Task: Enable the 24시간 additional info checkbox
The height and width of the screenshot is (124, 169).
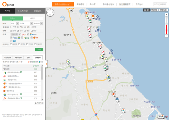Action: pyautogui.click(x=35, y=44)
